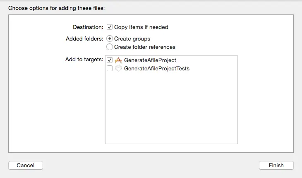Image resolution: width=302 pixels, height=178 pixels.
Task: Click the GenerateAfileProjectTests test bundle icon
Action: tap(118, 68)
